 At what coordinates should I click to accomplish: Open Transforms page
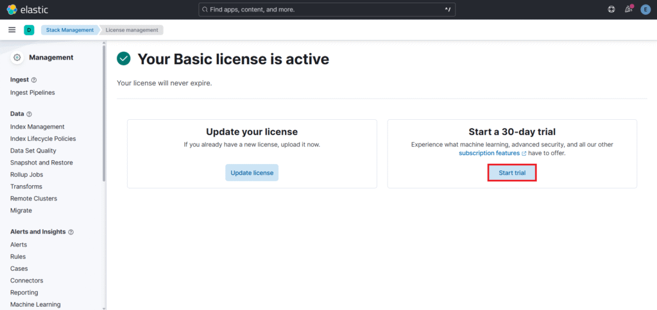(x=26, y=186)
